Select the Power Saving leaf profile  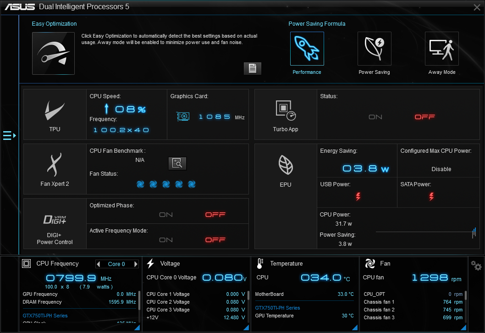374,49
